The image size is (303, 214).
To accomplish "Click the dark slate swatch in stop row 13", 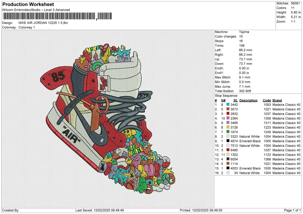I will click(228, 159).
